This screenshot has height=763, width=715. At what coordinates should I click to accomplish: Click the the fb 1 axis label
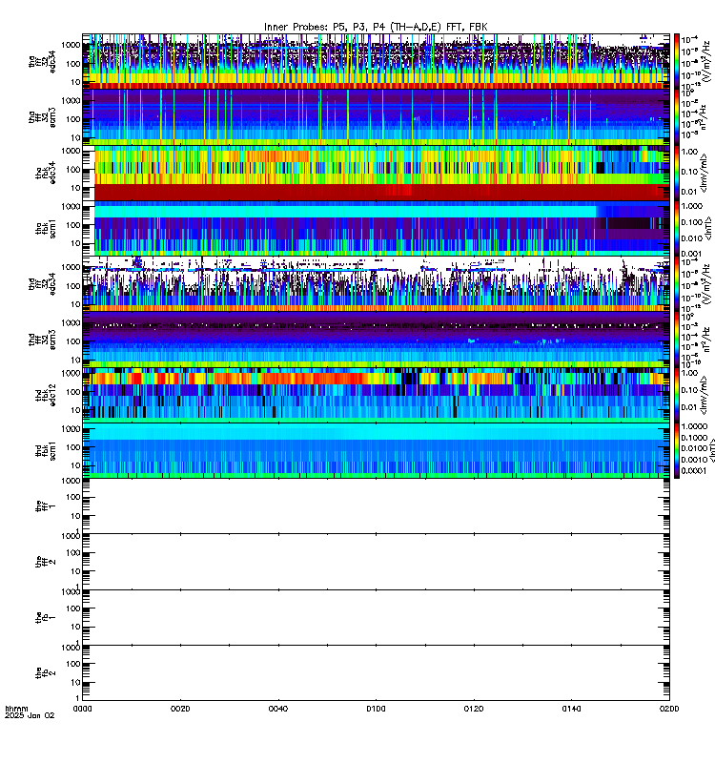(x=46, y=617)
